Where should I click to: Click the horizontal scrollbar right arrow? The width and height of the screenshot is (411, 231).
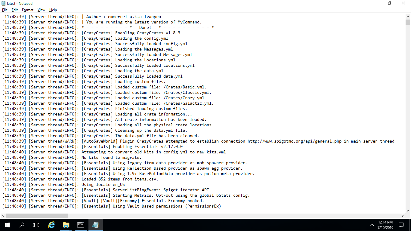[x=403, y=216]
